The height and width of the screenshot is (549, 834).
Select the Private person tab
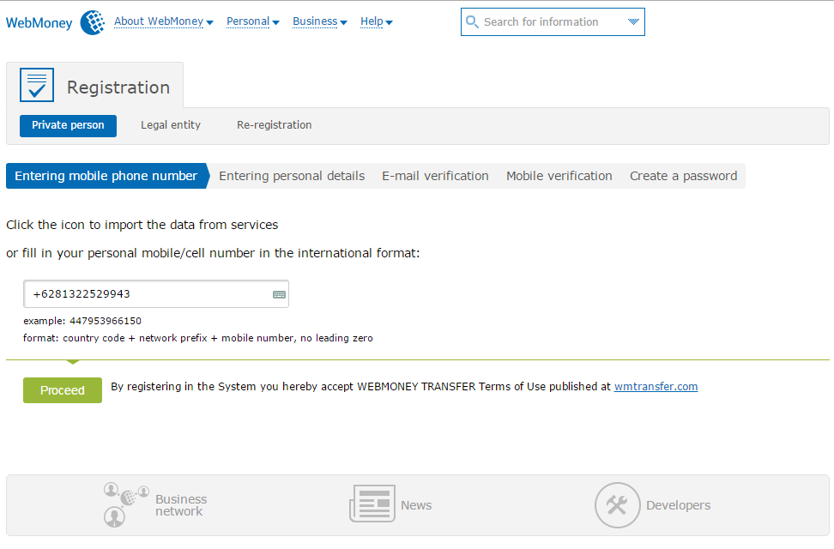click(68, 125)
